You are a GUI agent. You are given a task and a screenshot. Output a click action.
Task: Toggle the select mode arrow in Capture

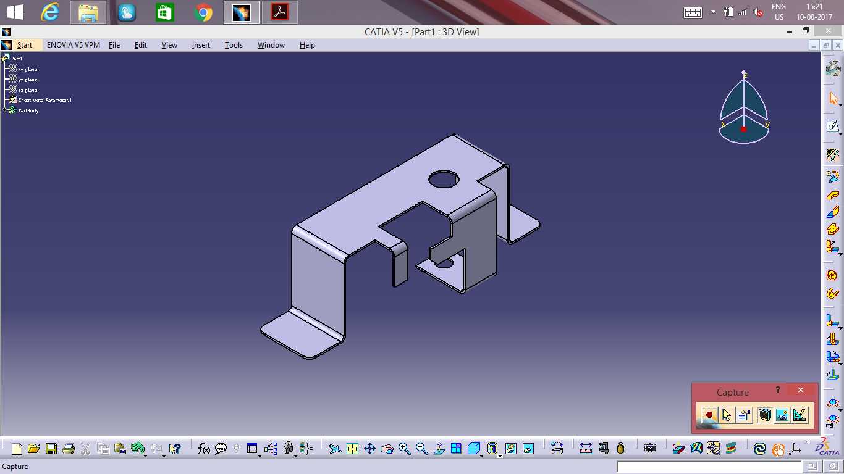tap(727, 415)
